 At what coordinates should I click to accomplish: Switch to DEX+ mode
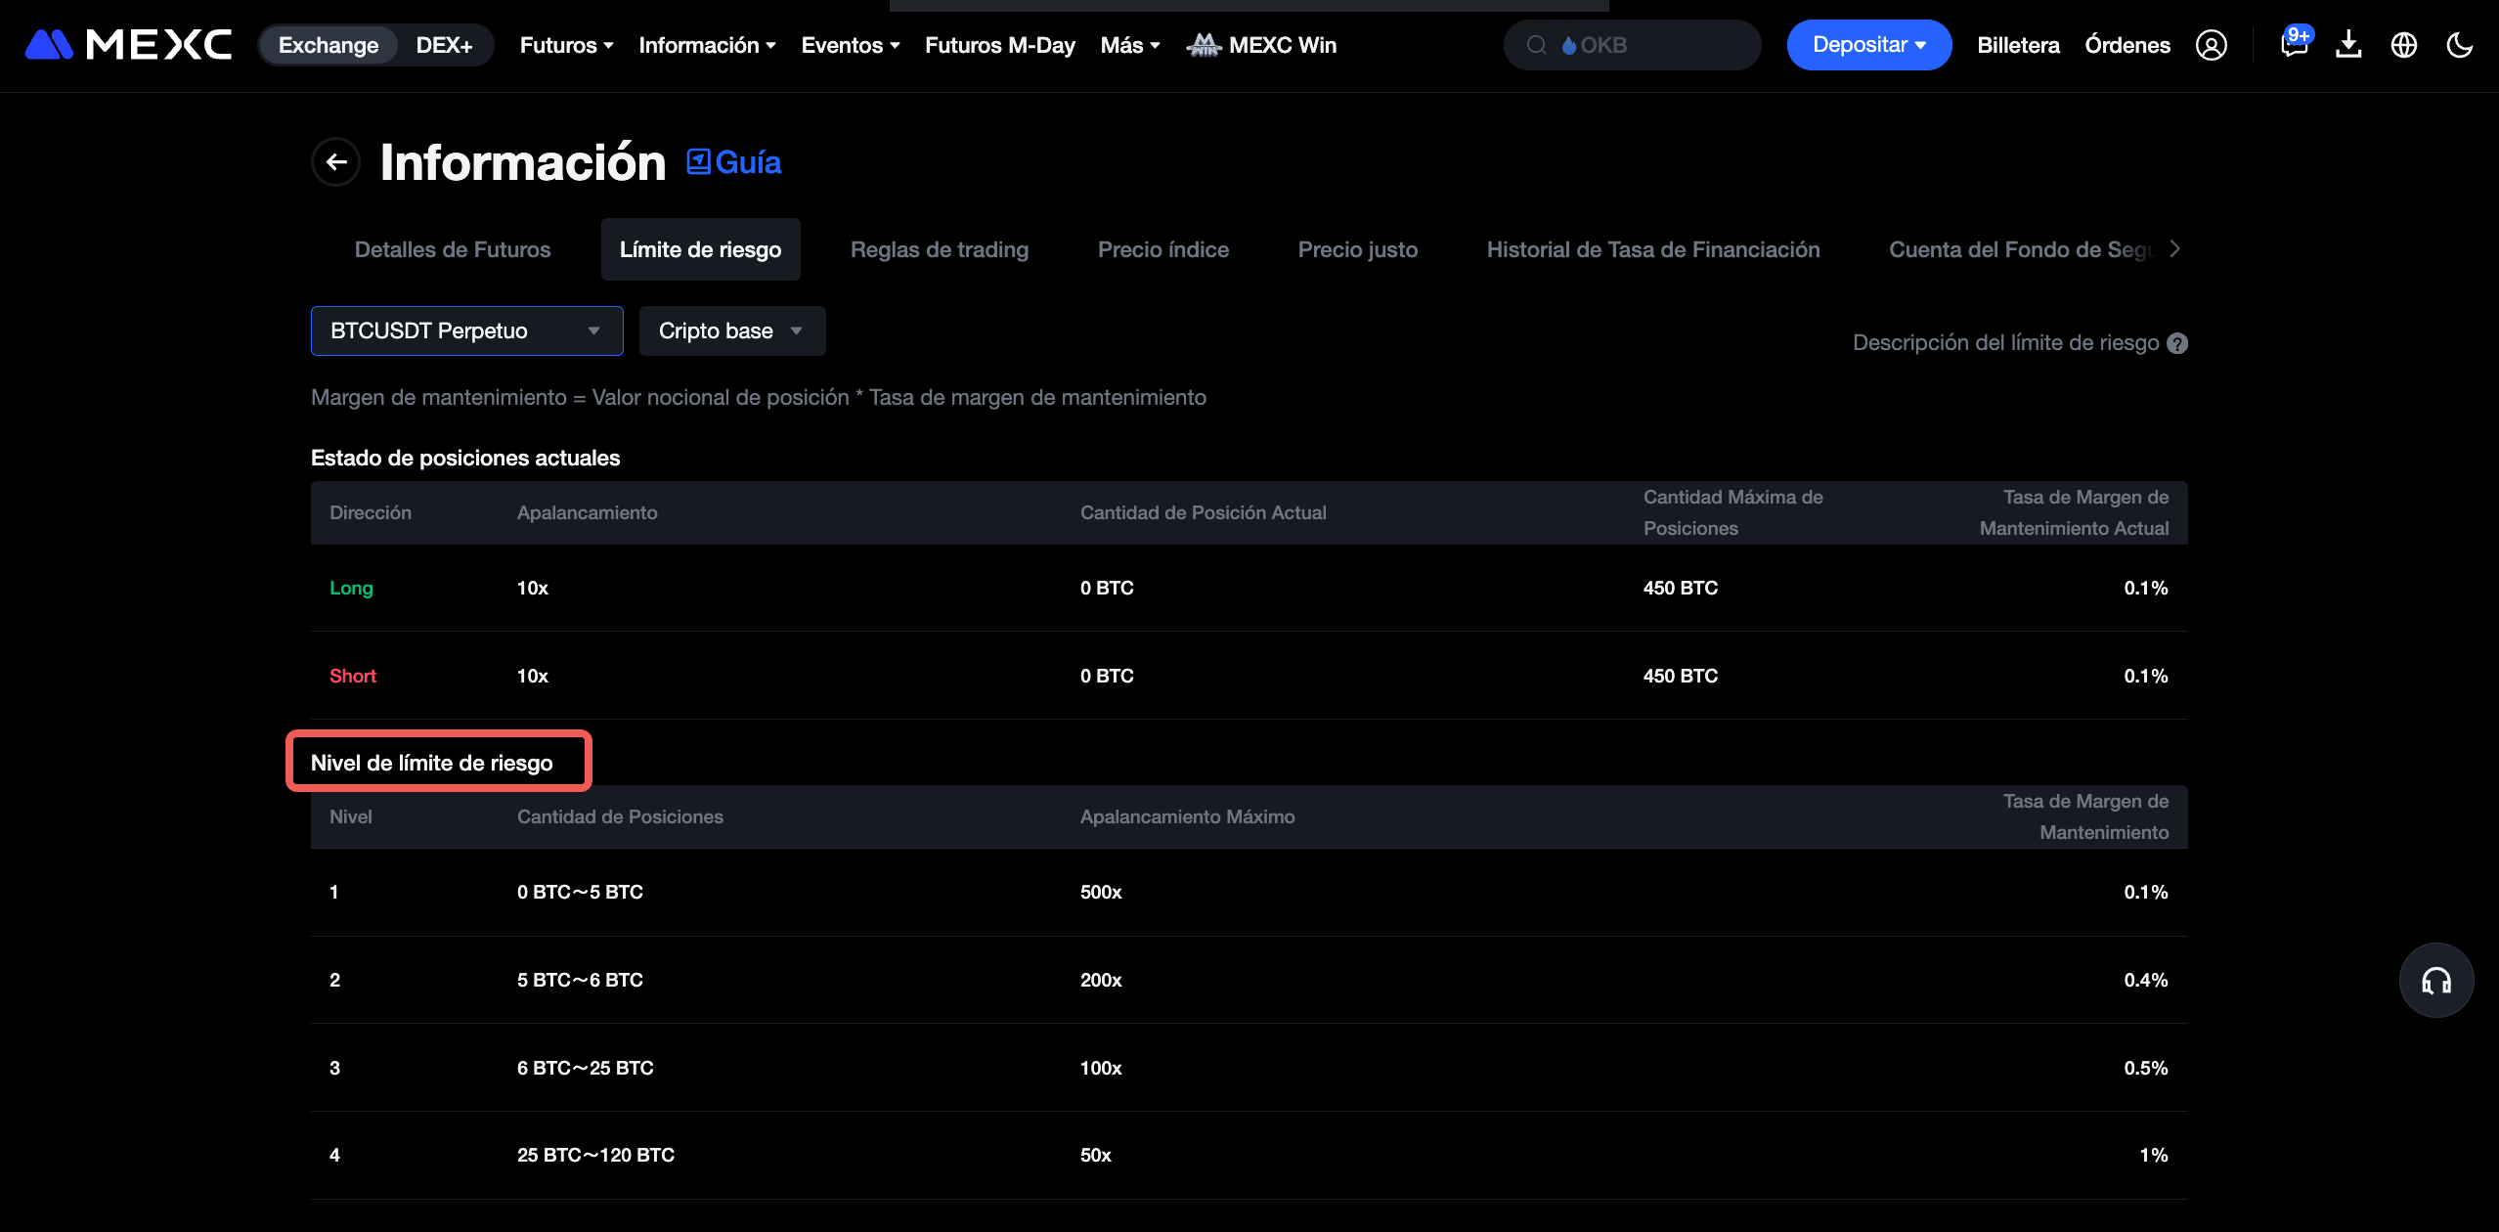click(x=444, y=45)
